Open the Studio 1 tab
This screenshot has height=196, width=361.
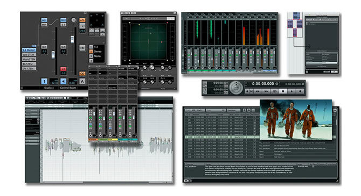point(49,88)
